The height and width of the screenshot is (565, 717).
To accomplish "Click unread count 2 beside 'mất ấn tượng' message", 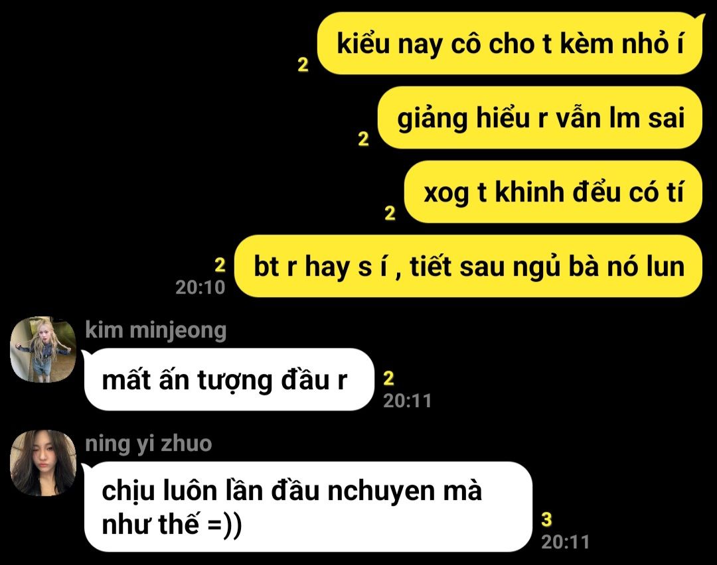I will point(388,378).
